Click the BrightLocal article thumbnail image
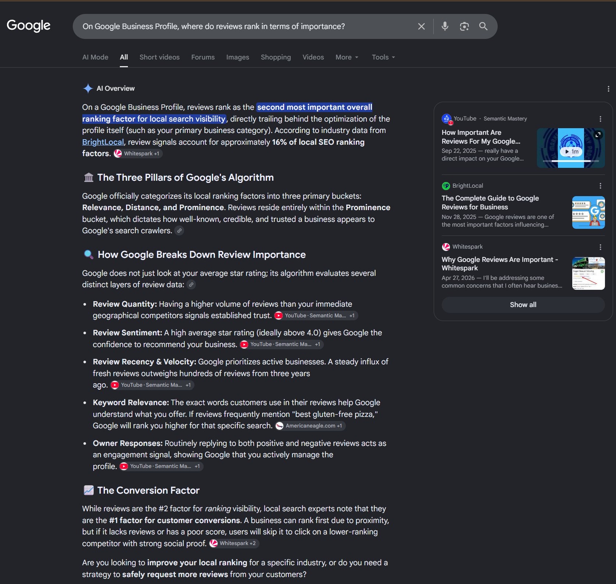The image size is (616, 584). click(x=588, y=212)
